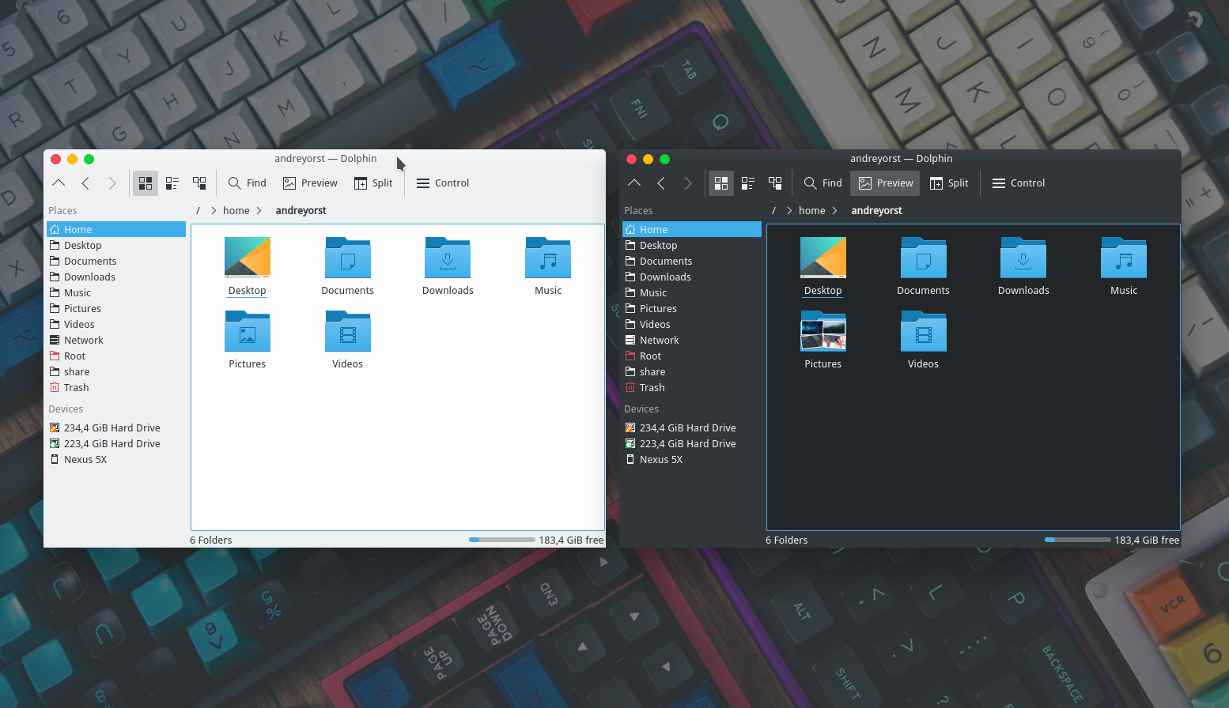The image size is (1229, 708).
Task: Open Pictures folder icon in light window
Action: (248, 331)
